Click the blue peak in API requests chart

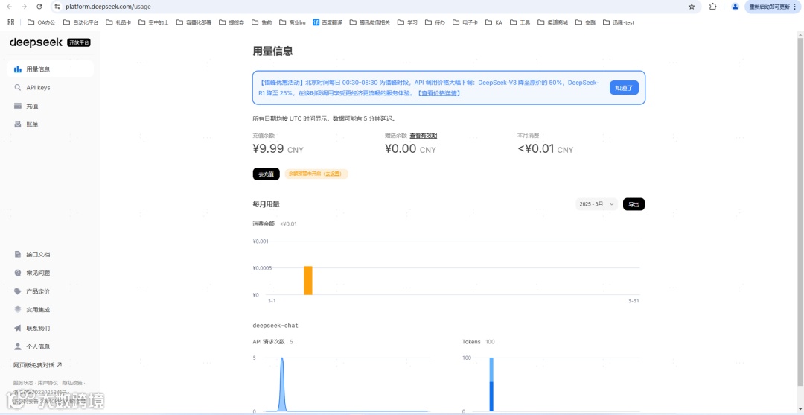[282, 384]
